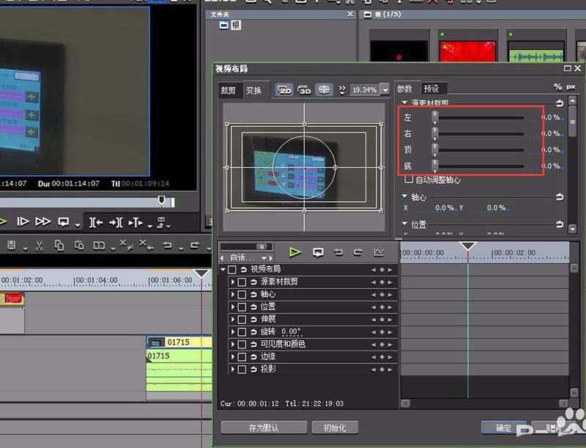
Task: Enable 自动调整轴心 checkbox
Action: point(409,180)
